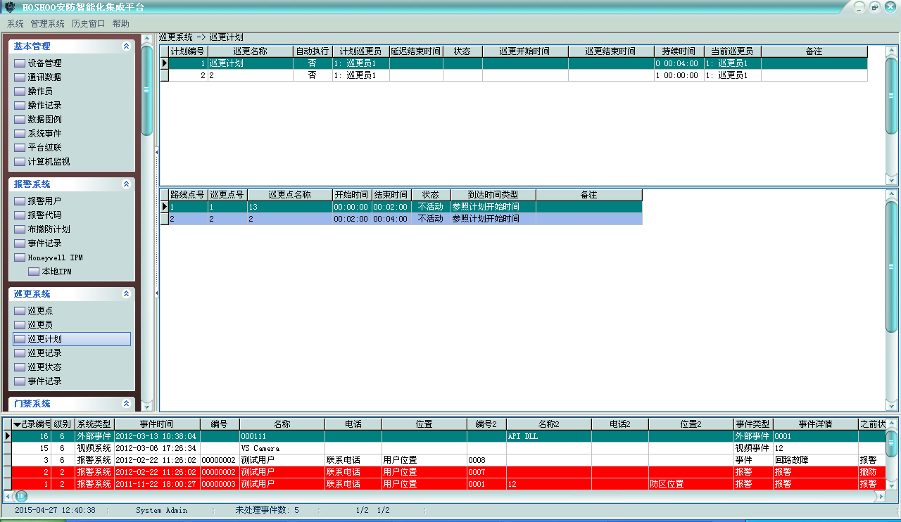Open 巡更记录 in the sidebar
Screen dimensions: 901x522
pyautogui.click(x=44, y=353)
